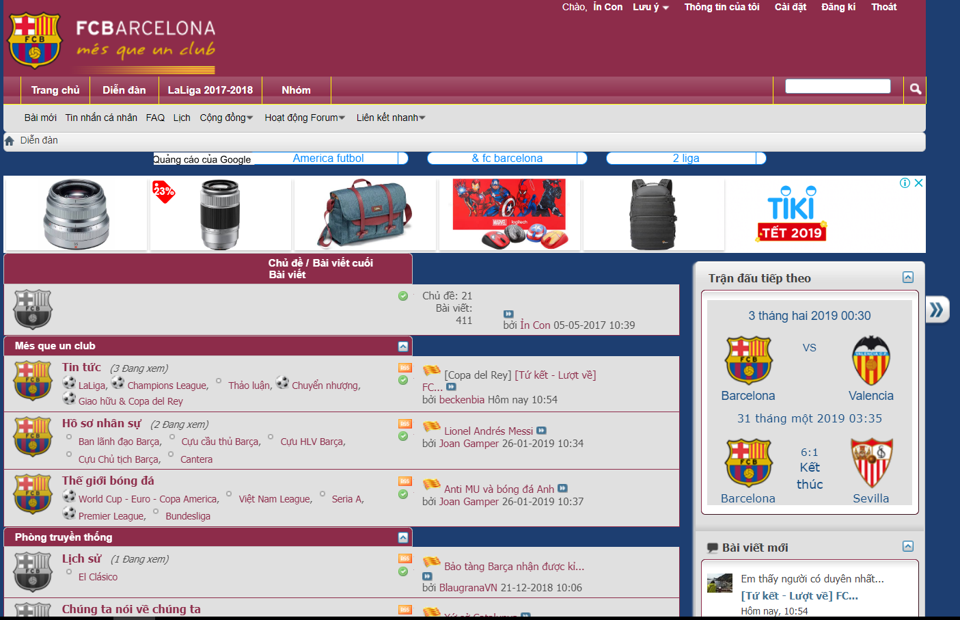Click go-to-last-post icon after Lionel Andrés Messi
Screen dimensions: 960x620
tap(542, 431)
